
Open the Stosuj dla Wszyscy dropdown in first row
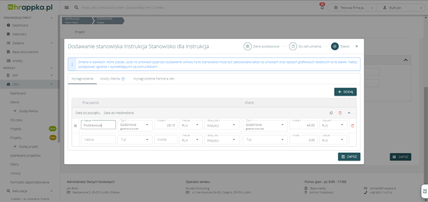222,125
